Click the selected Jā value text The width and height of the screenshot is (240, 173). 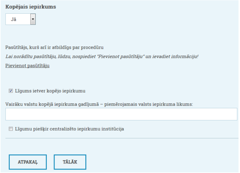(x=14, y=20)
